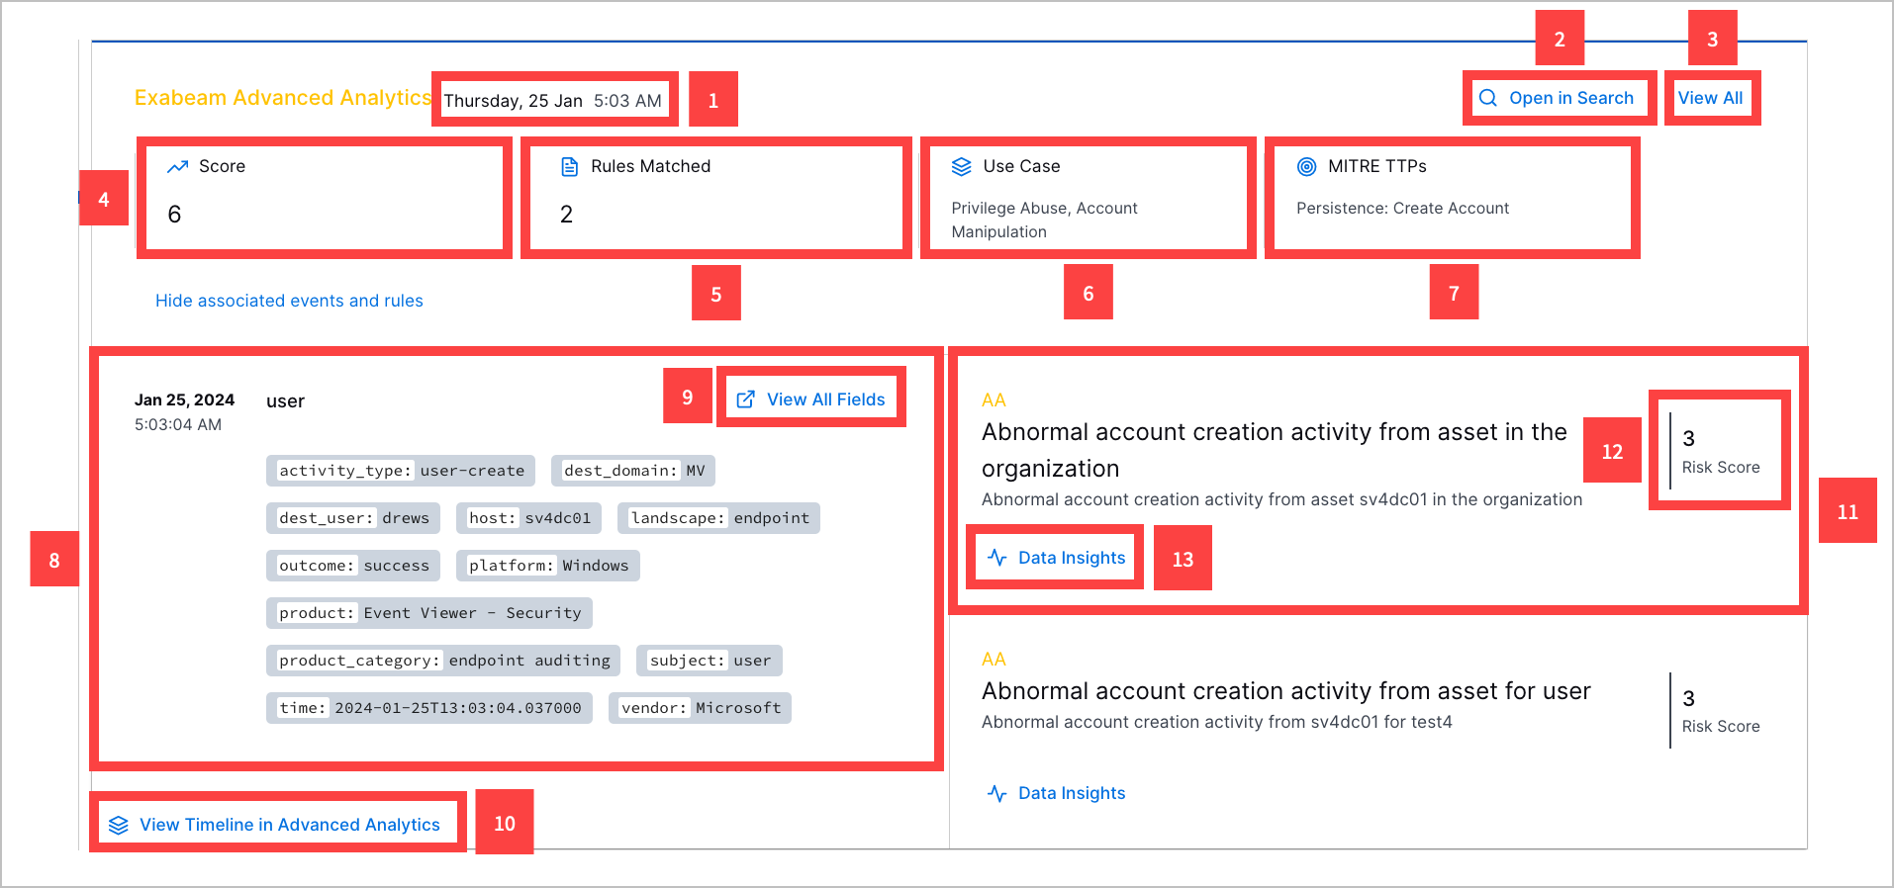Click layers icon beside View Timeline in Advanced Analytics
The height and width of the screenshot is (888, 1894).
point(119,825)
